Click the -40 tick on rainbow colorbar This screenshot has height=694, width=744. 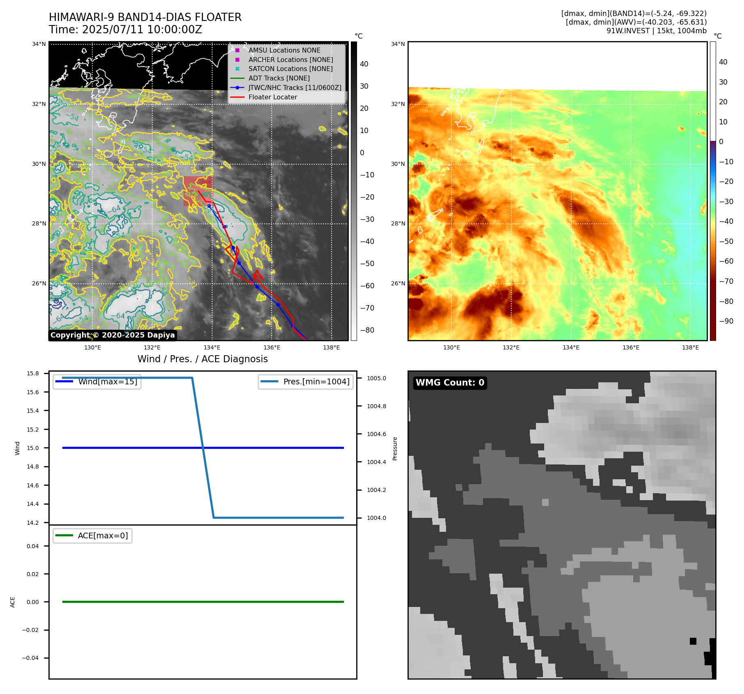click(726, 221)
